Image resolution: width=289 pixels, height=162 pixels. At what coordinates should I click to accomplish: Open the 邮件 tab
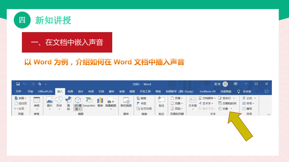coord(112,91)
